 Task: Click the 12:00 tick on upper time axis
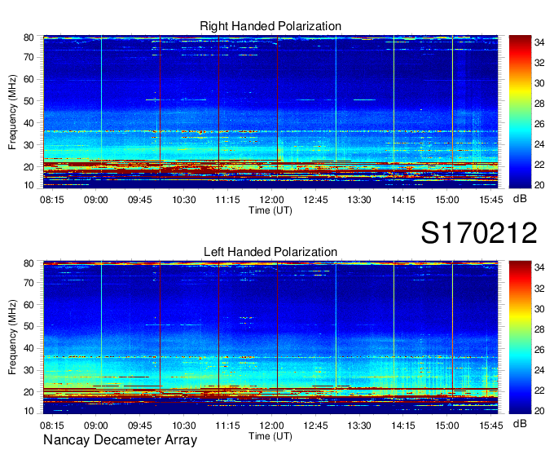tap(271, 200)
